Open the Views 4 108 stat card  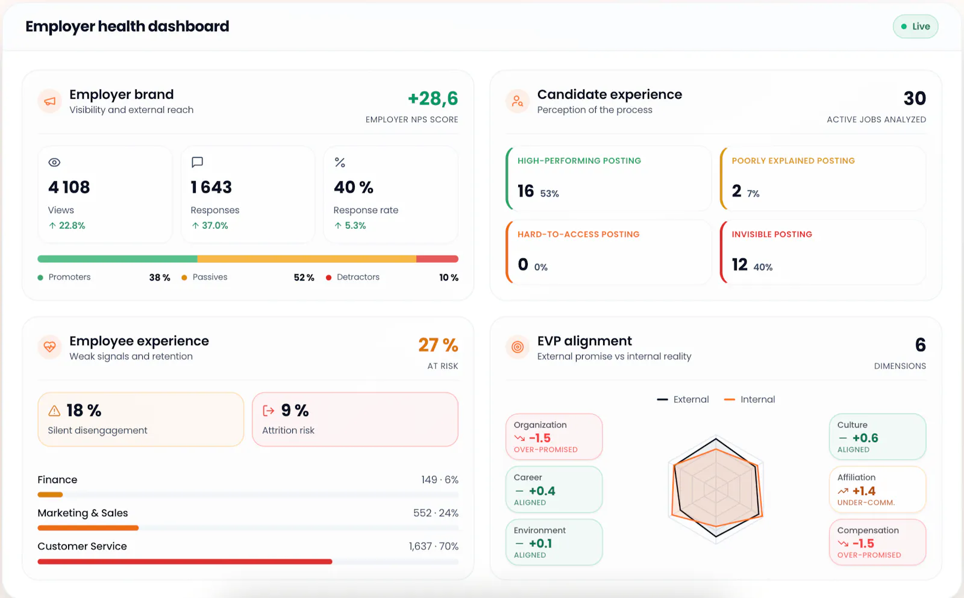click(x=105, y=195)
